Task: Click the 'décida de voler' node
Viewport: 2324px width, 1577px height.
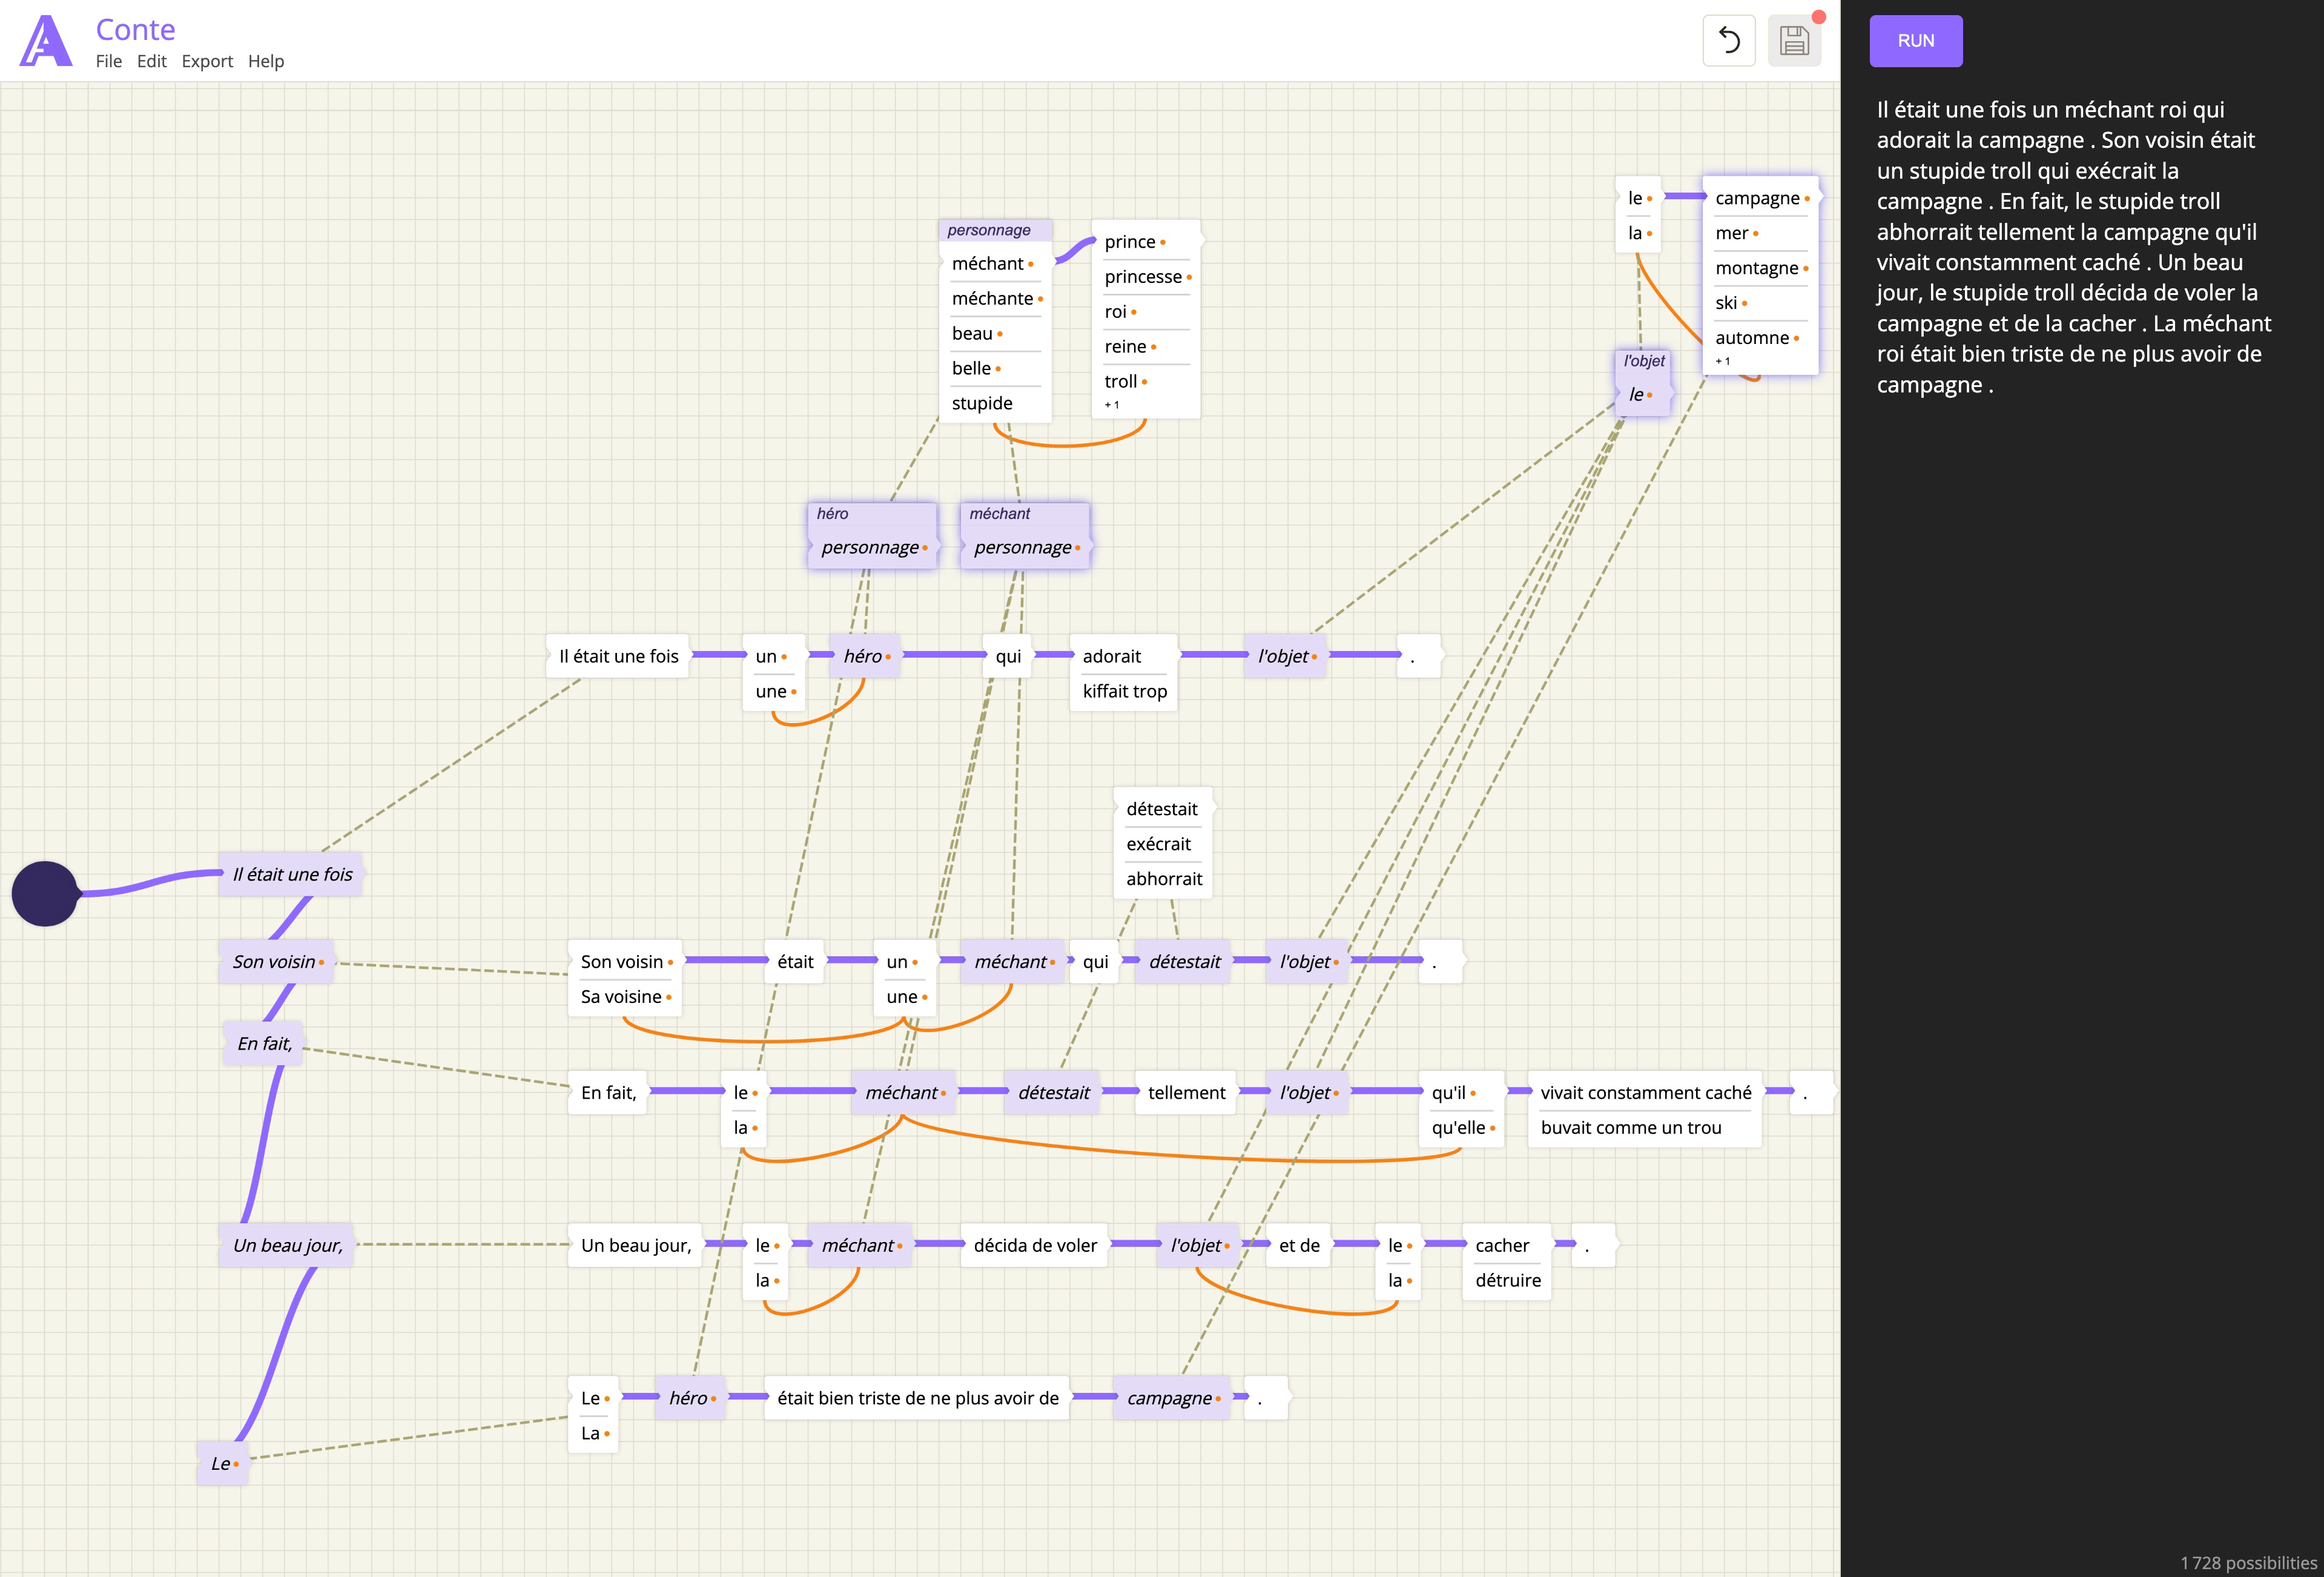Action: [1035, 1246]
